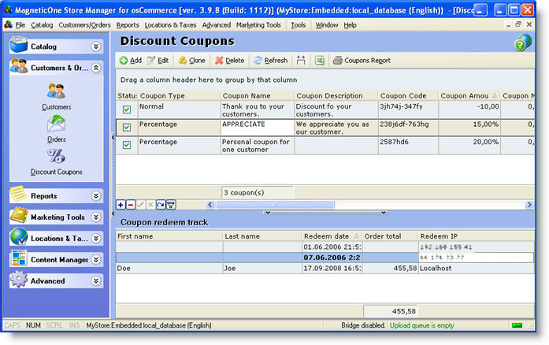Click the Customers & Orders people icon

tap(19, 66)
